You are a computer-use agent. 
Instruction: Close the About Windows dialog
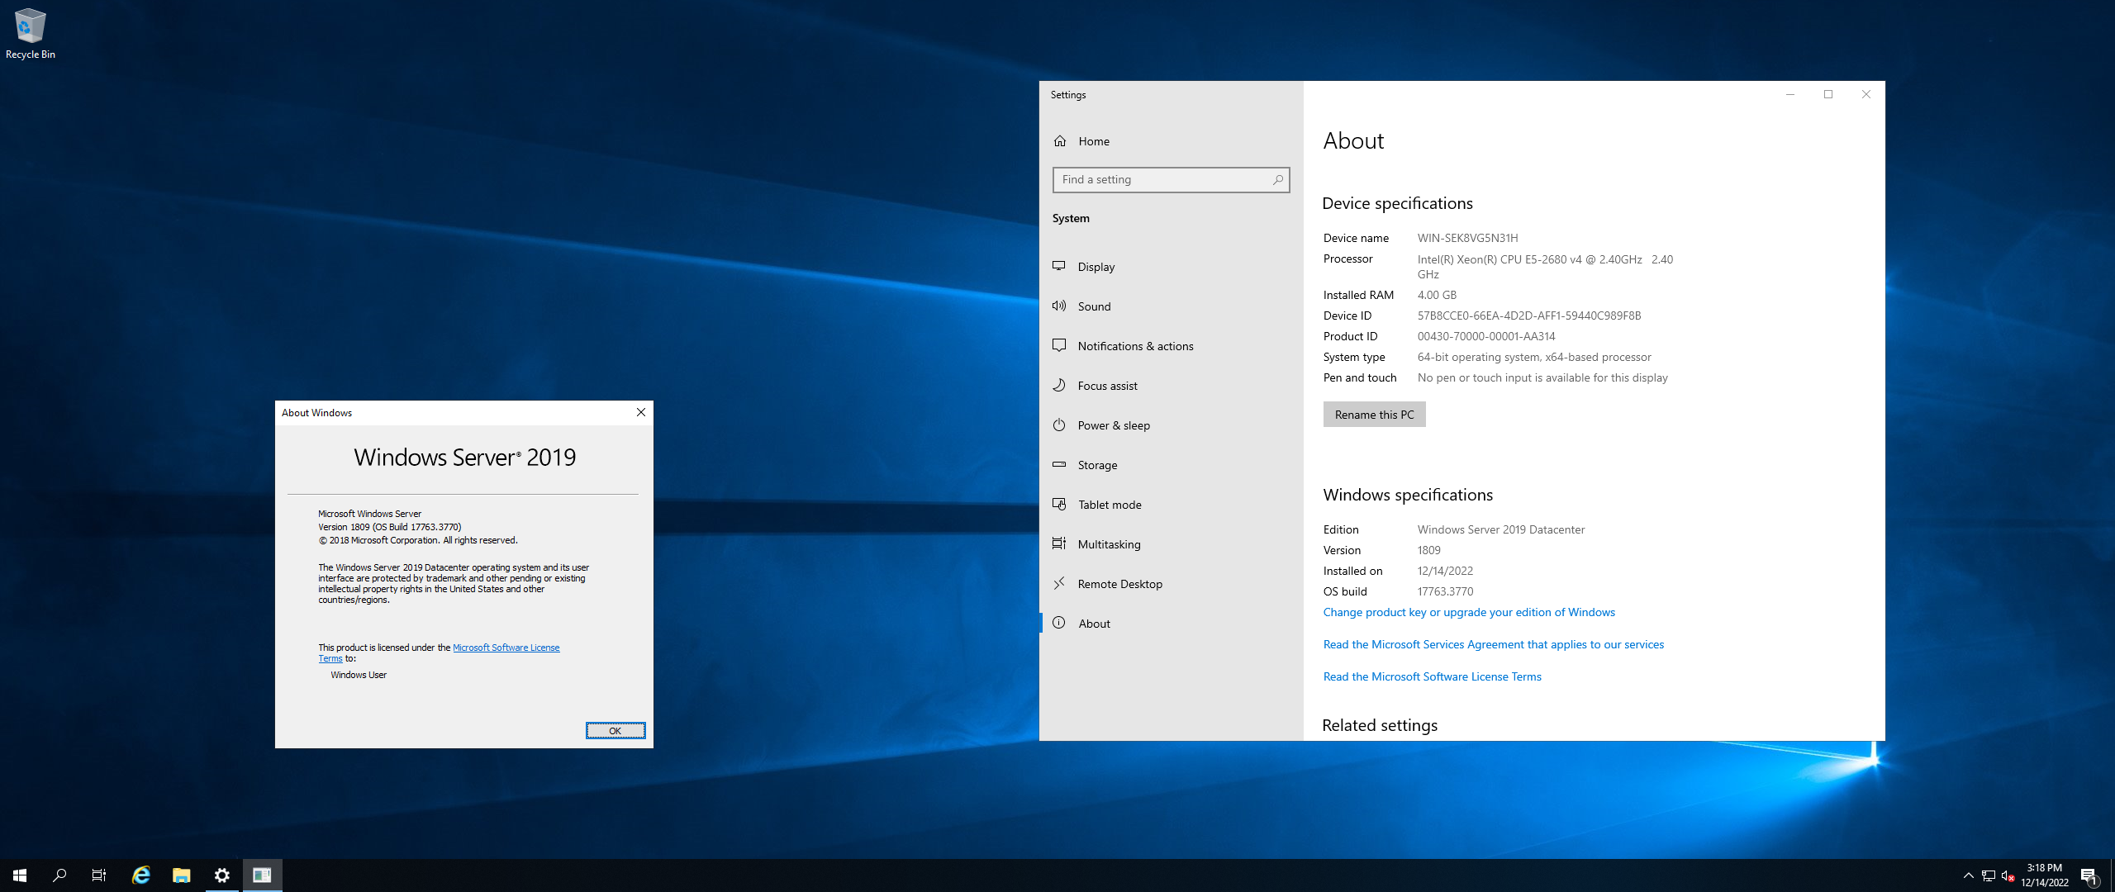(x=640, y=412)
